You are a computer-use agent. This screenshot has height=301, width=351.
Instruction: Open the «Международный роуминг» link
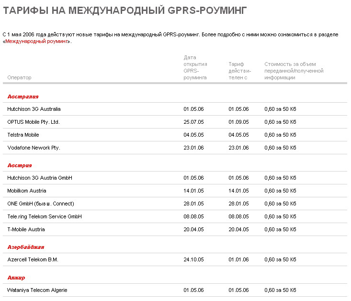point(36,41)
